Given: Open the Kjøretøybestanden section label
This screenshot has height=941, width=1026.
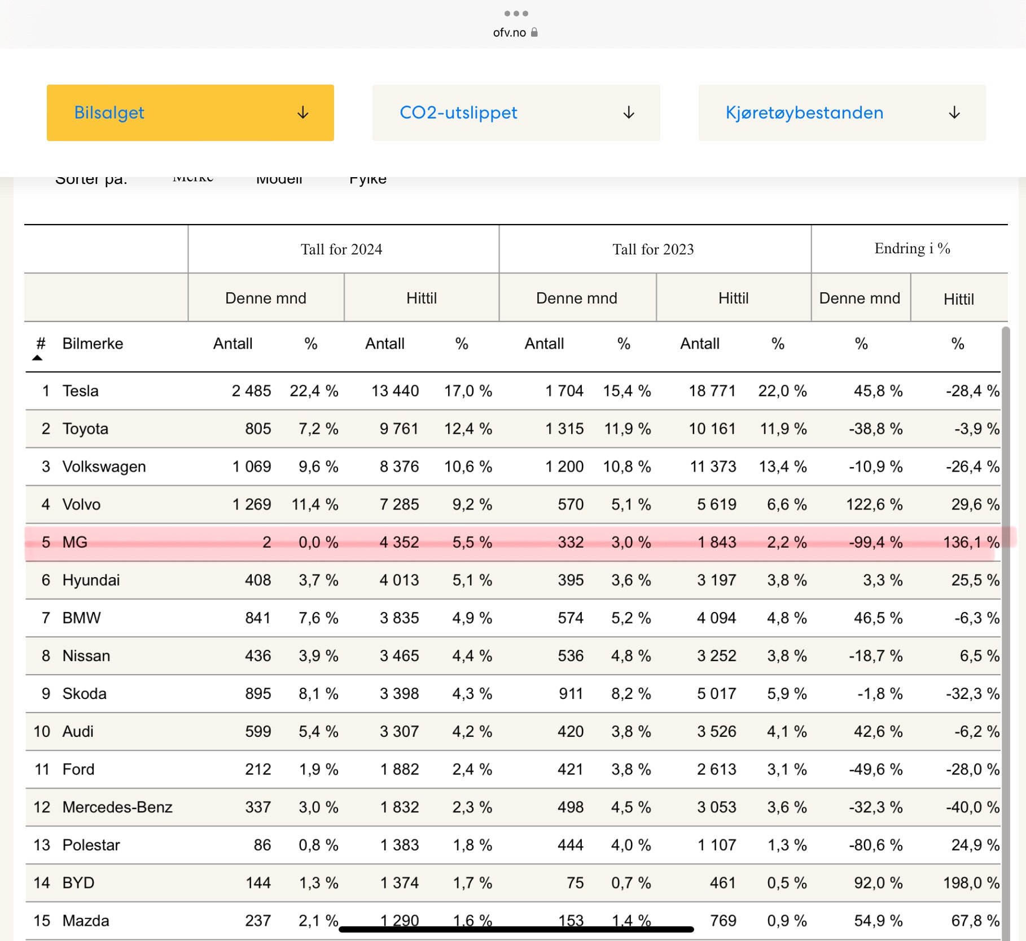Looking at the screenshot, I should [x=804, y=113].
